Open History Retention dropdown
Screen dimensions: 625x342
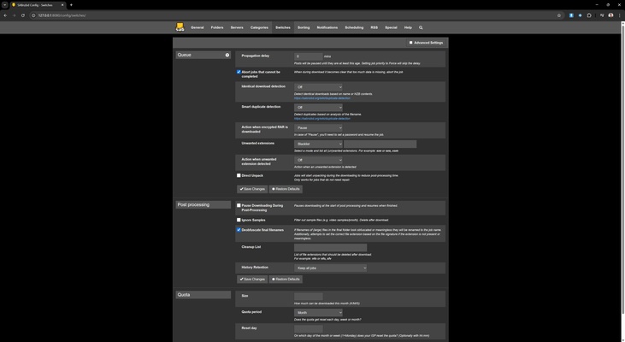pos(330,268)
